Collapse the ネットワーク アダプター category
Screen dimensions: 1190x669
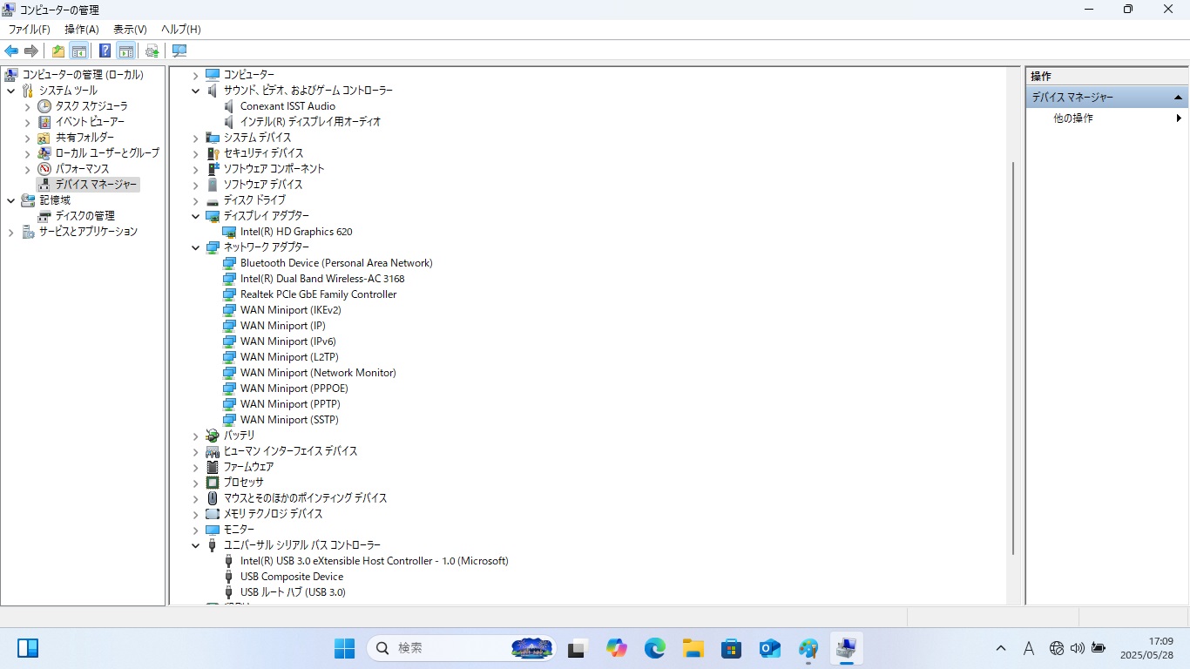point(196,247)
